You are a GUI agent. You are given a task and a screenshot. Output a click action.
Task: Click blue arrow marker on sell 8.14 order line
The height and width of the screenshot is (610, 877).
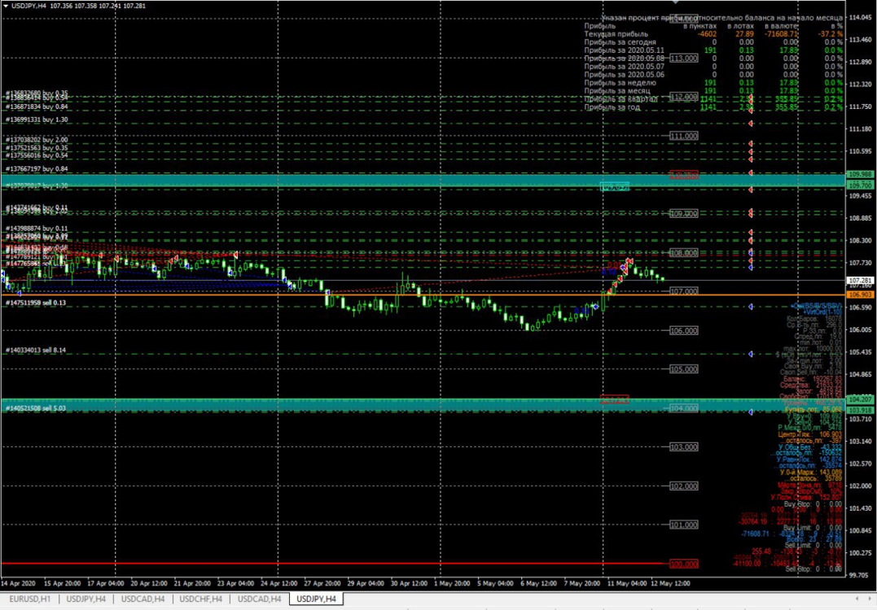[x=751, y=354]
